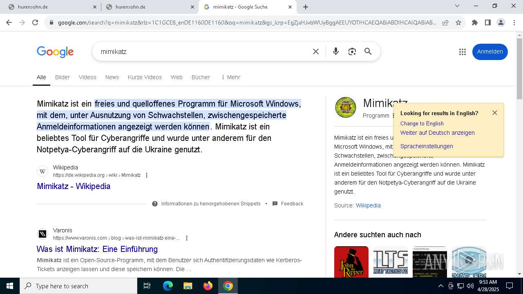
Task: Open Task View on taskbar
Action: pyautogui.click(x=147, y=286)
